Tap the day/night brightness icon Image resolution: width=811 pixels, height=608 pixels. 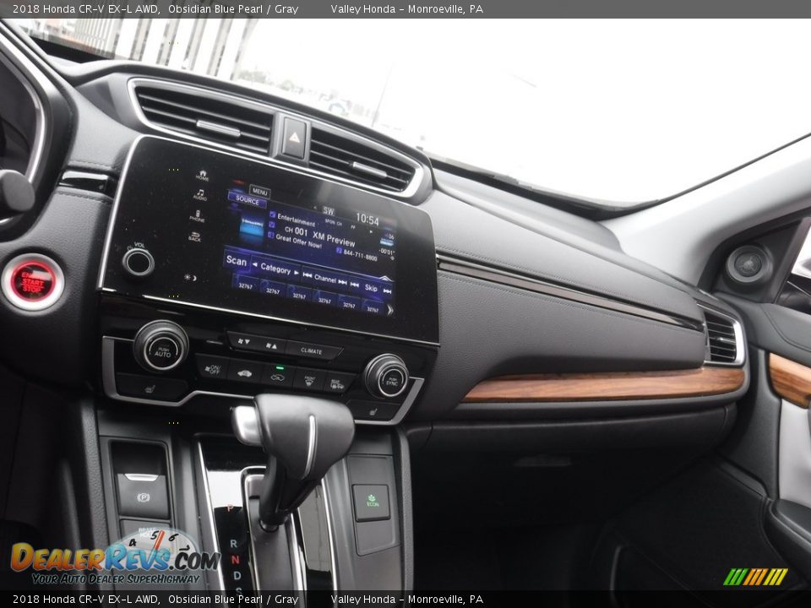[190, 277]
